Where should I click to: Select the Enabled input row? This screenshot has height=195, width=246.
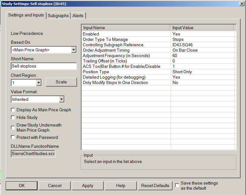pyautogui.click(x=158, y=34)
